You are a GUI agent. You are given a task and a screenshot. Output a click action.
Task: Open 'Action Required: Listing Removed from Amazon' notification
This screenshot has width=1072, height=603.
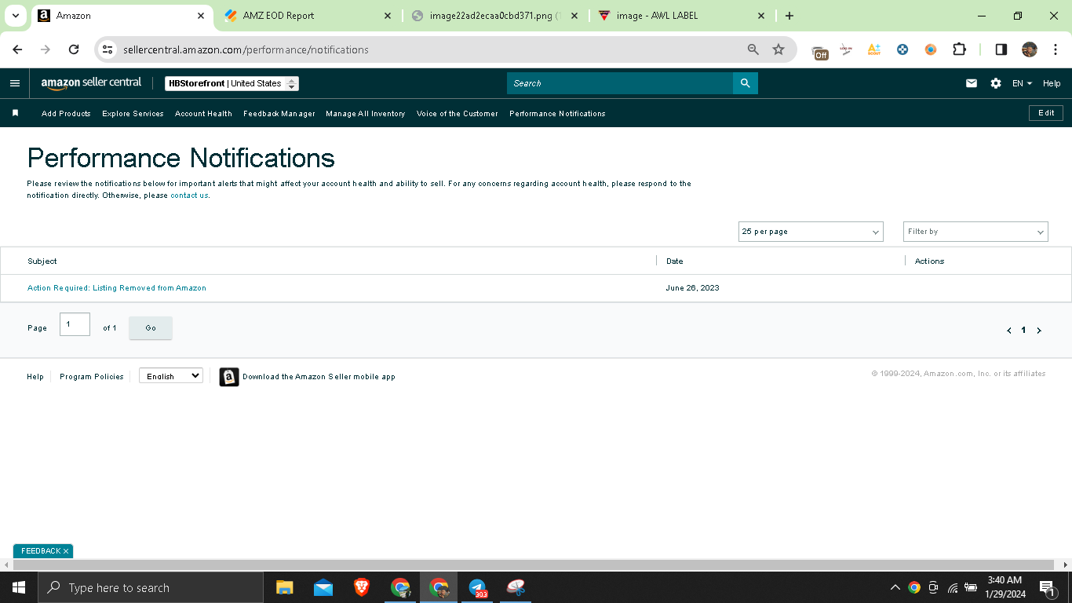(x=117, y=288)
